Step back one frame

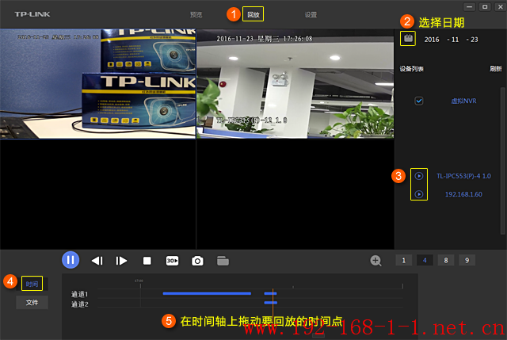point(97,261)
